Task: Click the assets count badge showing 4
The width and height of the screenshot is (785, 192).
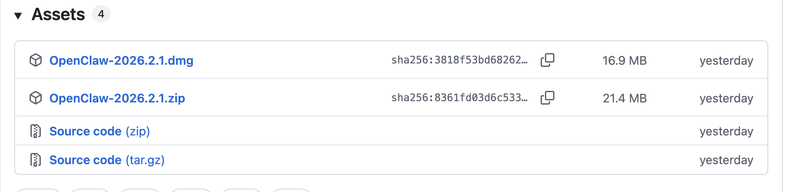Action: [101, 14]
